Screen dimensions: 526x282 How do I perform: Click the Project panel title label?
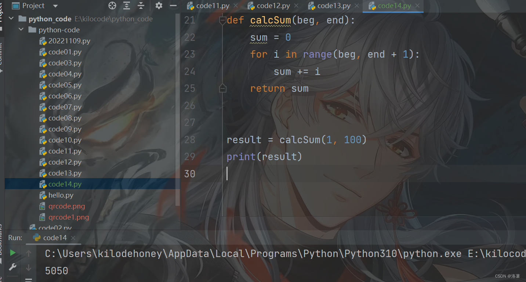[x=33, y=6]
